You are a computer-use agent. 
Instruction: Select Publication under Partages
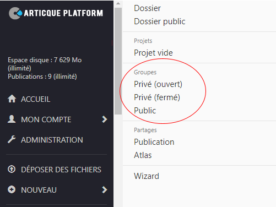point(154,142)
